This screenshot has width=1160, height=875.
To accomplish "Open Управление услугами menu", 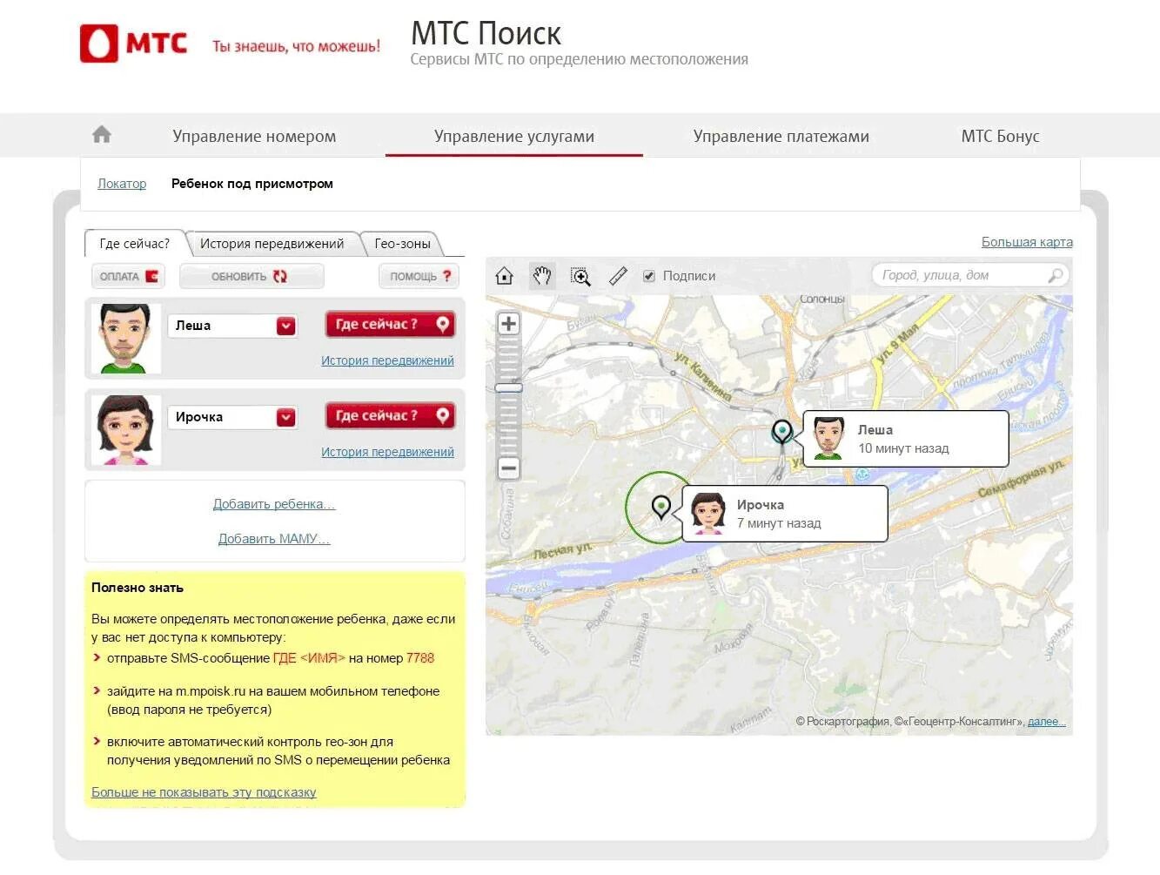I will click(514, 136).
